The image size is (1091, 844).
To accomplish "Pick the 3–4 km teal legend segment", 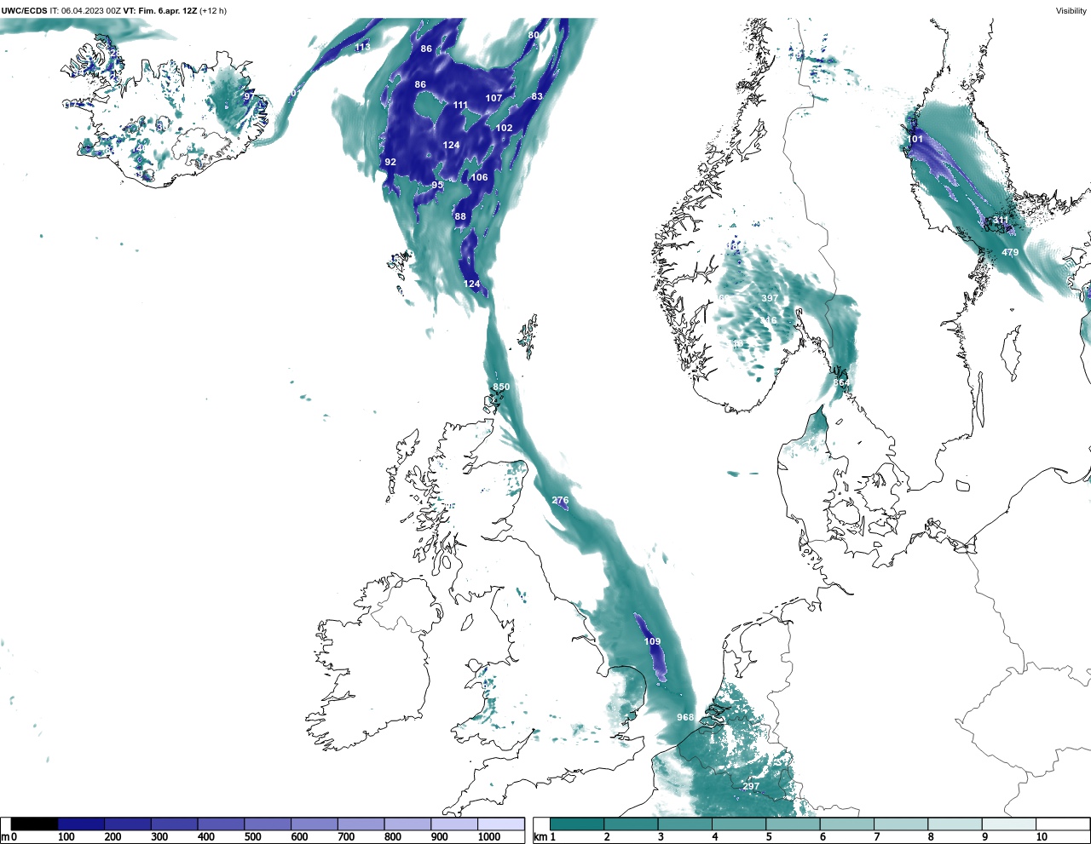I will click(x=685, y=824).
